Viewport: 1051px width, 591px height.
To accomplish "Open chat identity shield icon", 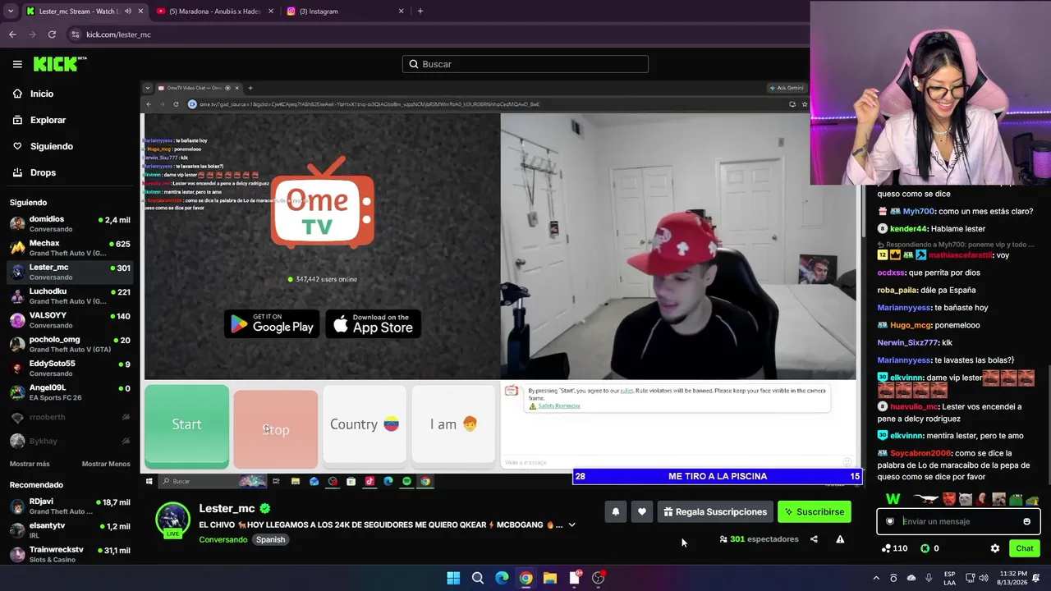I will 890,521.
